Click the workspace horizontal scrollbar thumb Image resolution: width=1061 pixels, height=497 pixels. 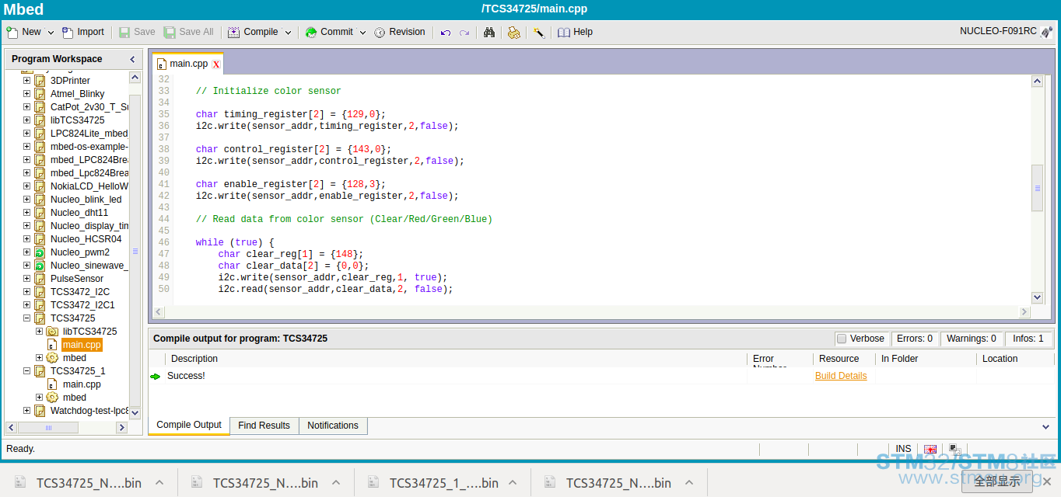pyautogui.click(x=48, y=428)
